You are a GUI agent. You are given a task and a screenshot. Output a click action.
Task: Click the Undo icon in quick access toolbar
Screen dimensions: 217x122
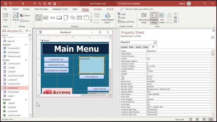11,4
